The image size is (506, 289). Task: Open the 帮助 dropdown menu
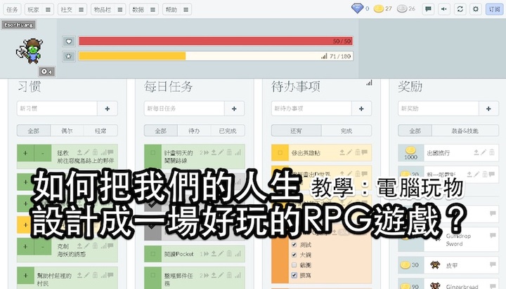point(176,9)
